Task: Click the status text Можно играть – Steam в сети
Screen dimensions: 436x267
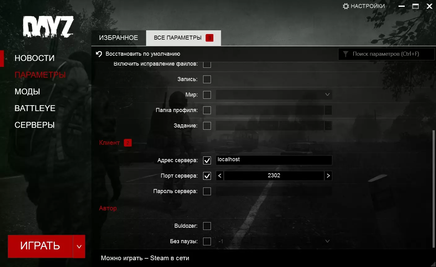Action: click(x=145, y=258)
